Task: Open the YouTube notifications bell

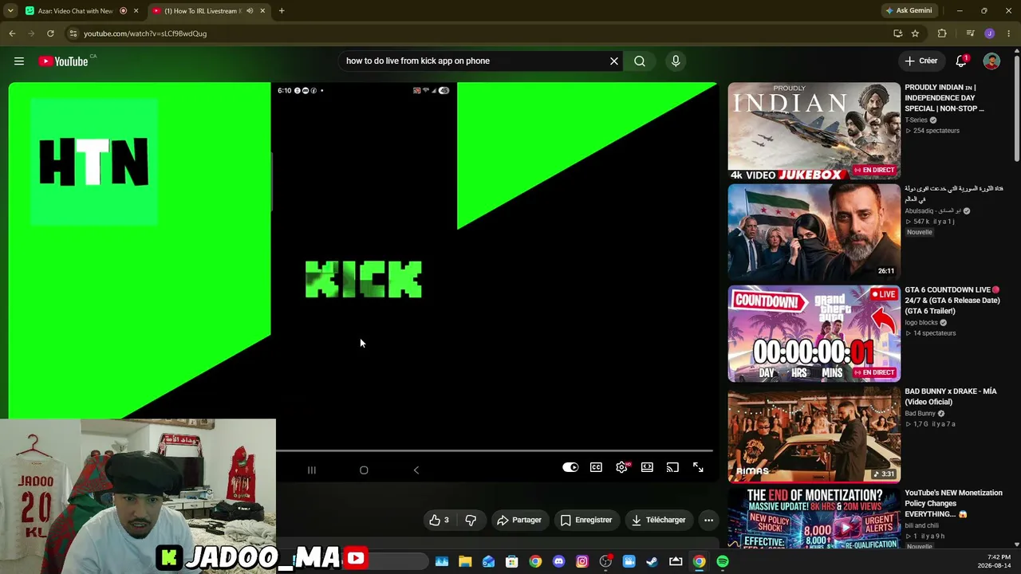Action: pos(961,61)
